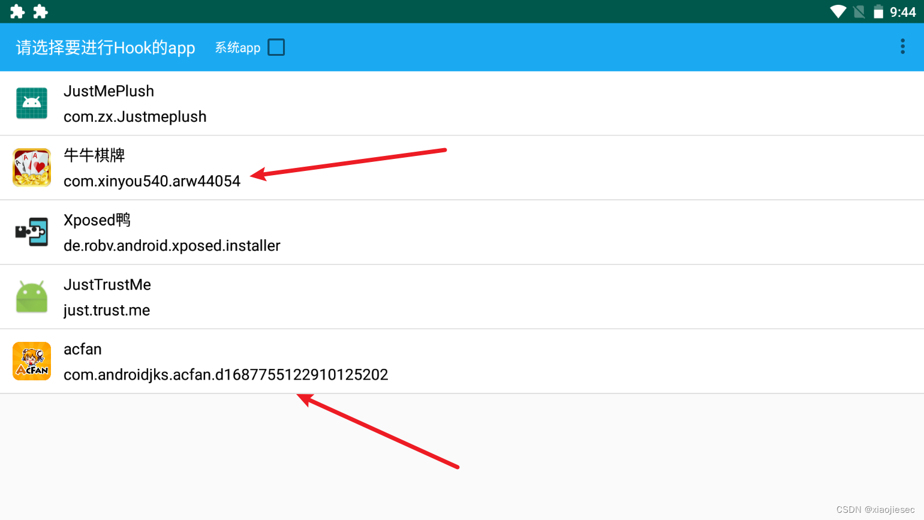Open the three-dot overflow menu
Viewport: 924px width, 520px height.
point(902,47)
